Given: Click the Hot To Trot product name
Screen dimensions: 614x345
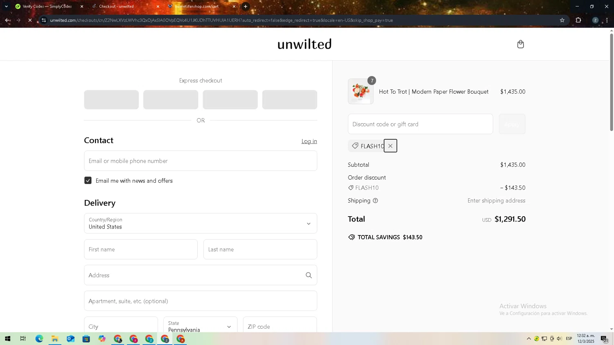Looking at the screenshot, I should (x=433, y=92).
